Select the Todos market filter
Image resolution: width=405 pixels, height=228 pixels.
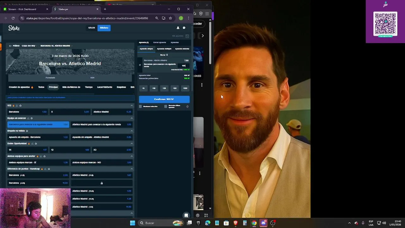(41, 87)
